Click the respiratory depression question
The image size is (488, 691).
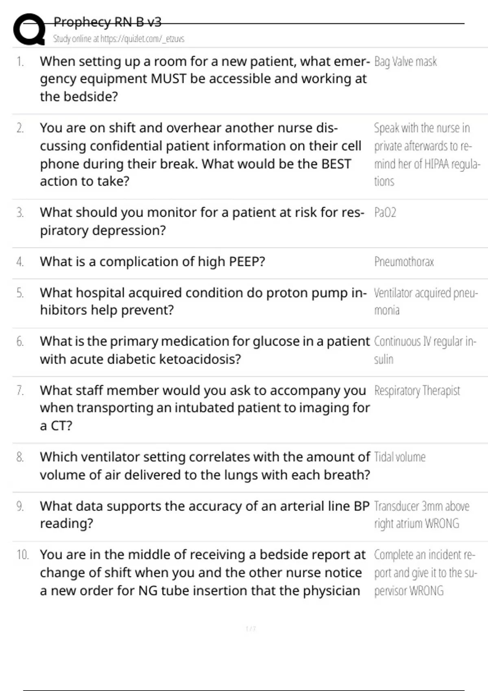coord(202,221)
